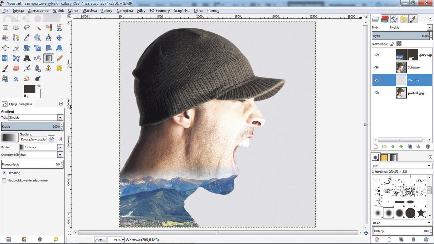Select the Ink tool

(x=38, y=68)
